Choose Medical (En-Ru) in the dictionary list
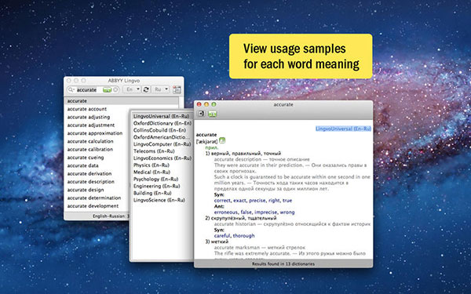The height and width of the screenshot is (294, 471). tap(152, 172)
